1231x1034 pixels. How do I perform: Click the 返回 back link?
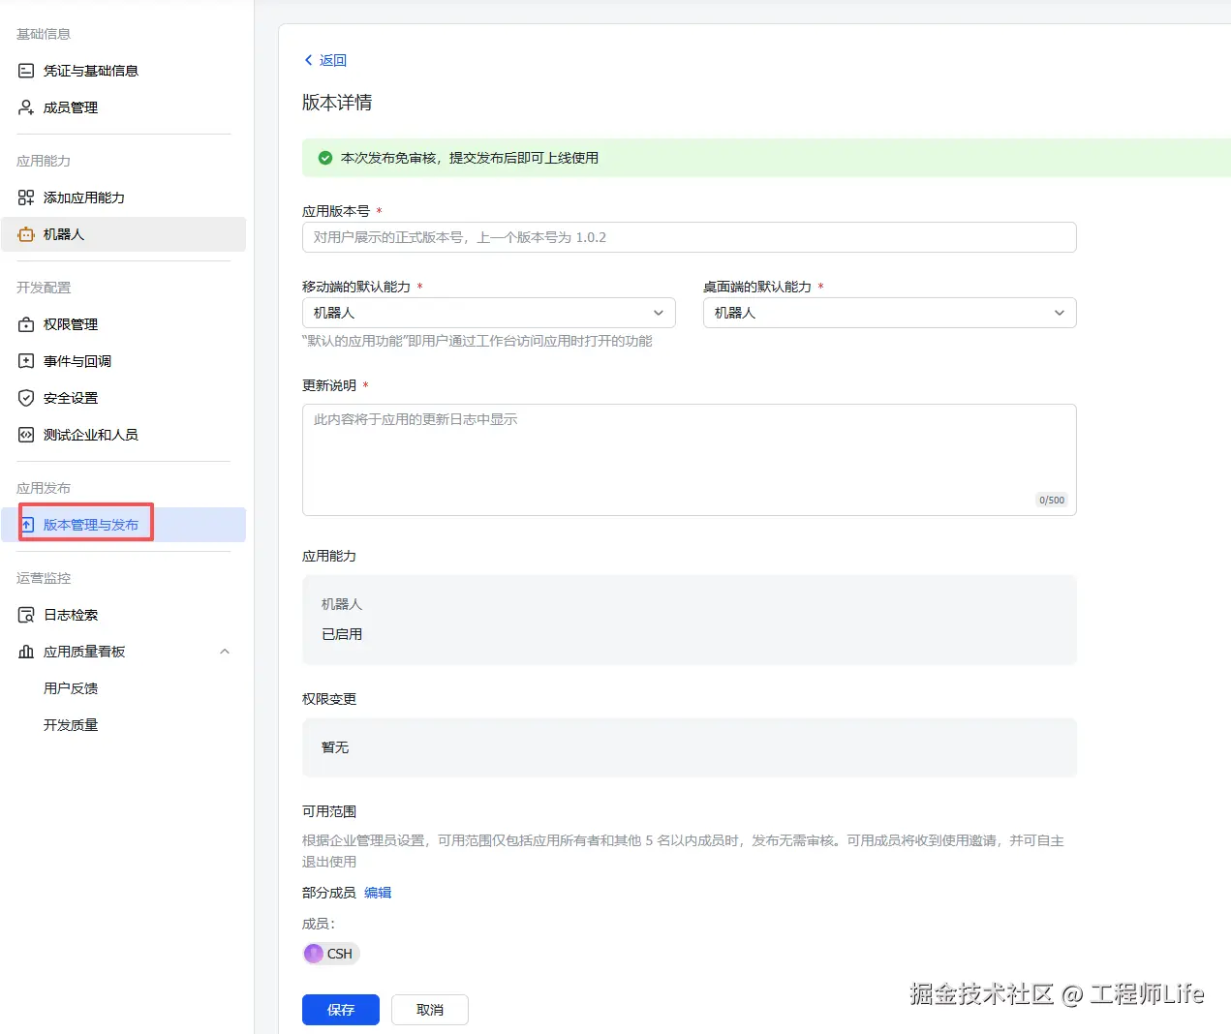[x=325, y=60]
